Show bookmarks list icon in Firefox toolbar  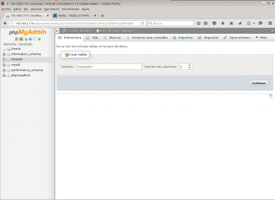206,23
